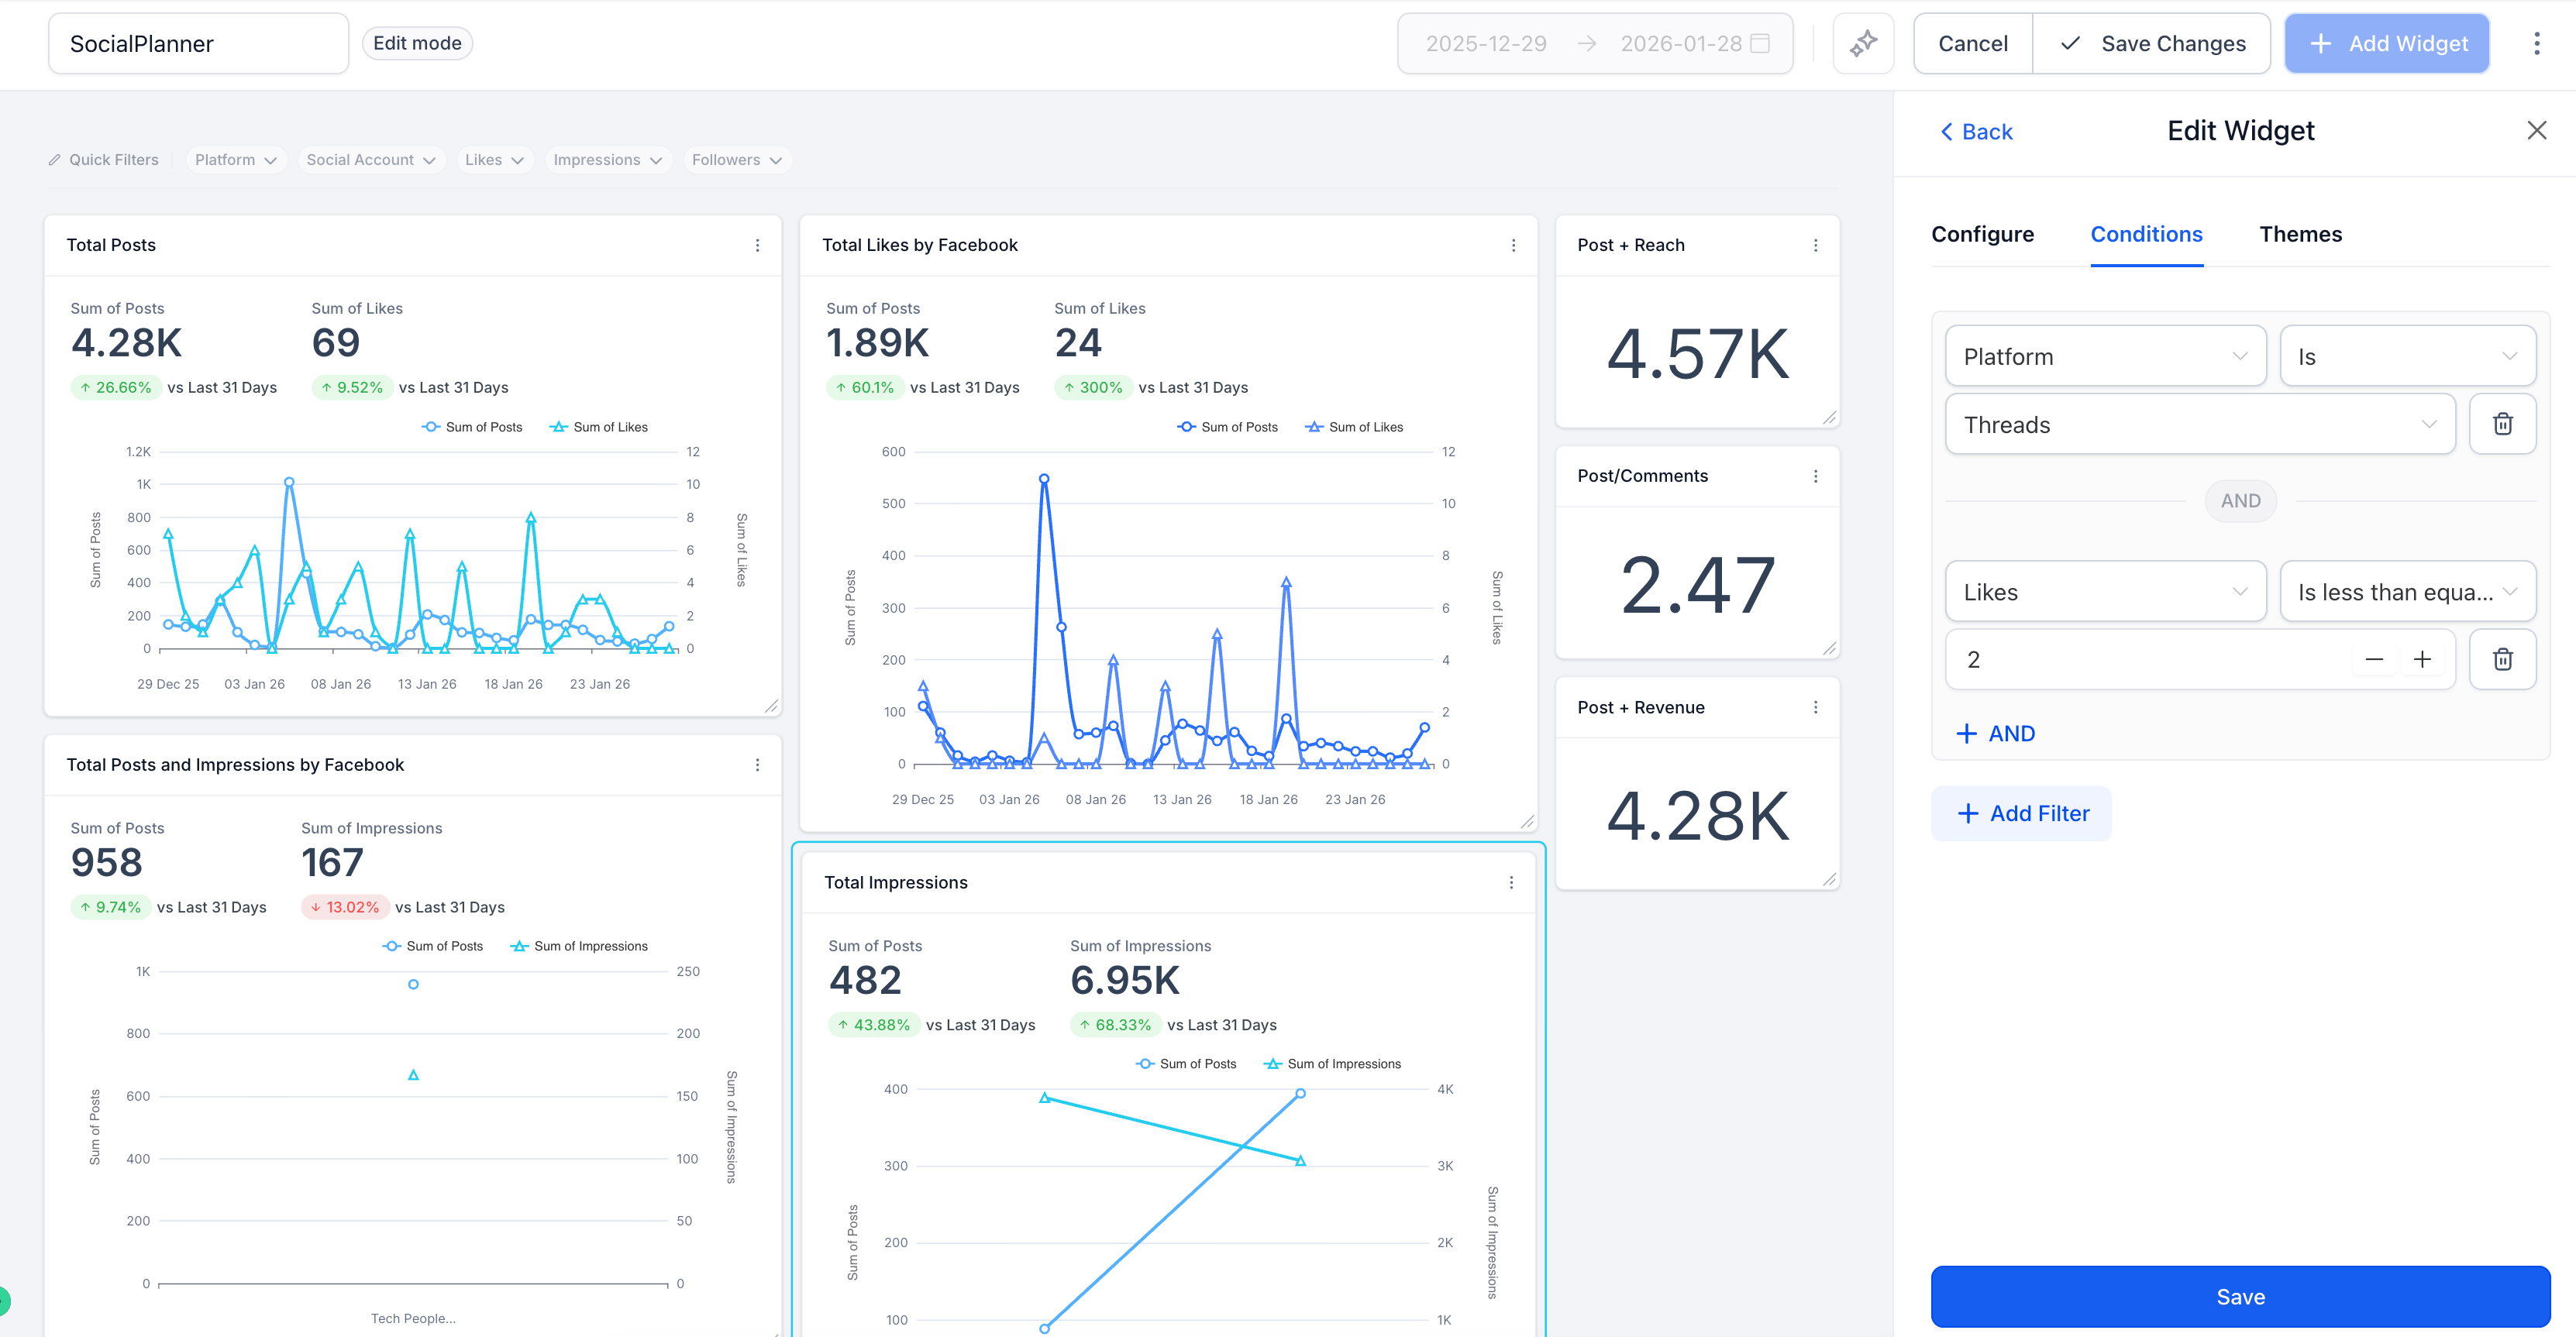
Task: Switch to the Themes tab
Action: (x=2300, y=235)
